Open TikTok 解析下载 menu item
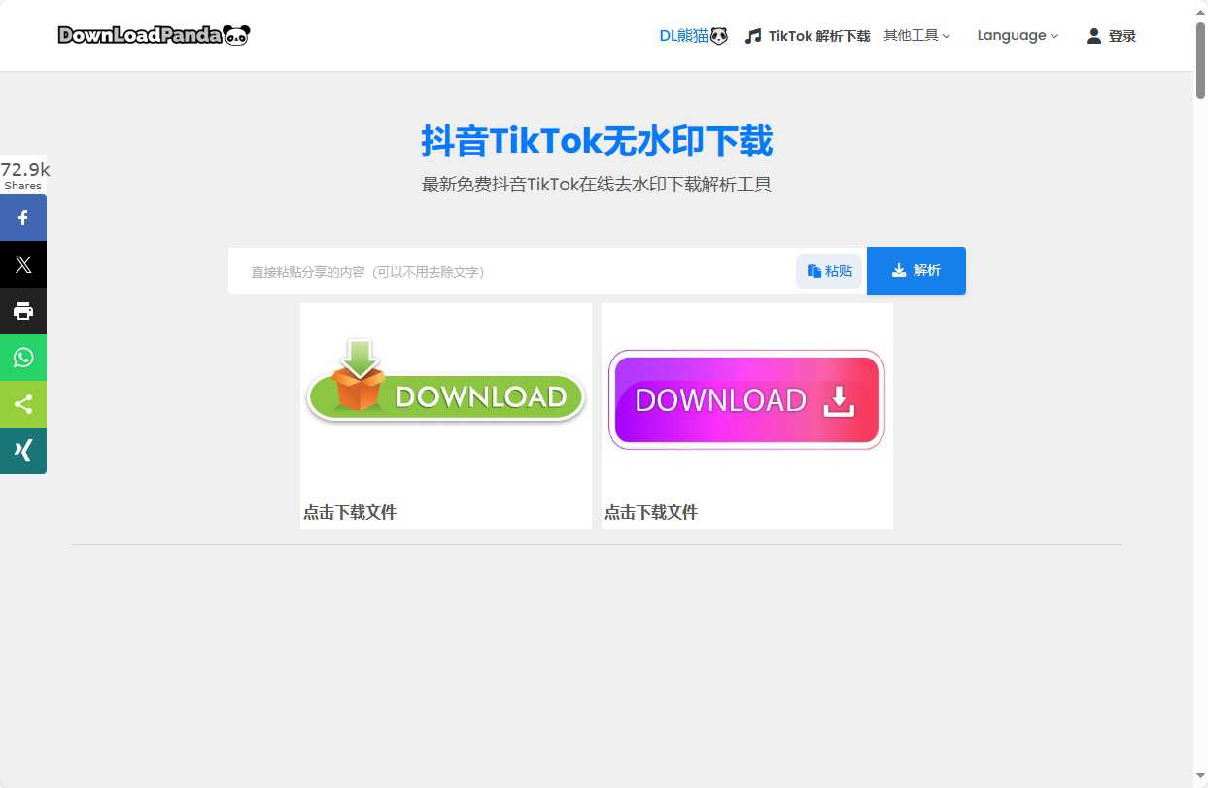 tap(808, 36)
